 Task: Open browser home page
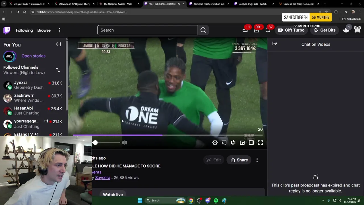click(x=24, y=12)
